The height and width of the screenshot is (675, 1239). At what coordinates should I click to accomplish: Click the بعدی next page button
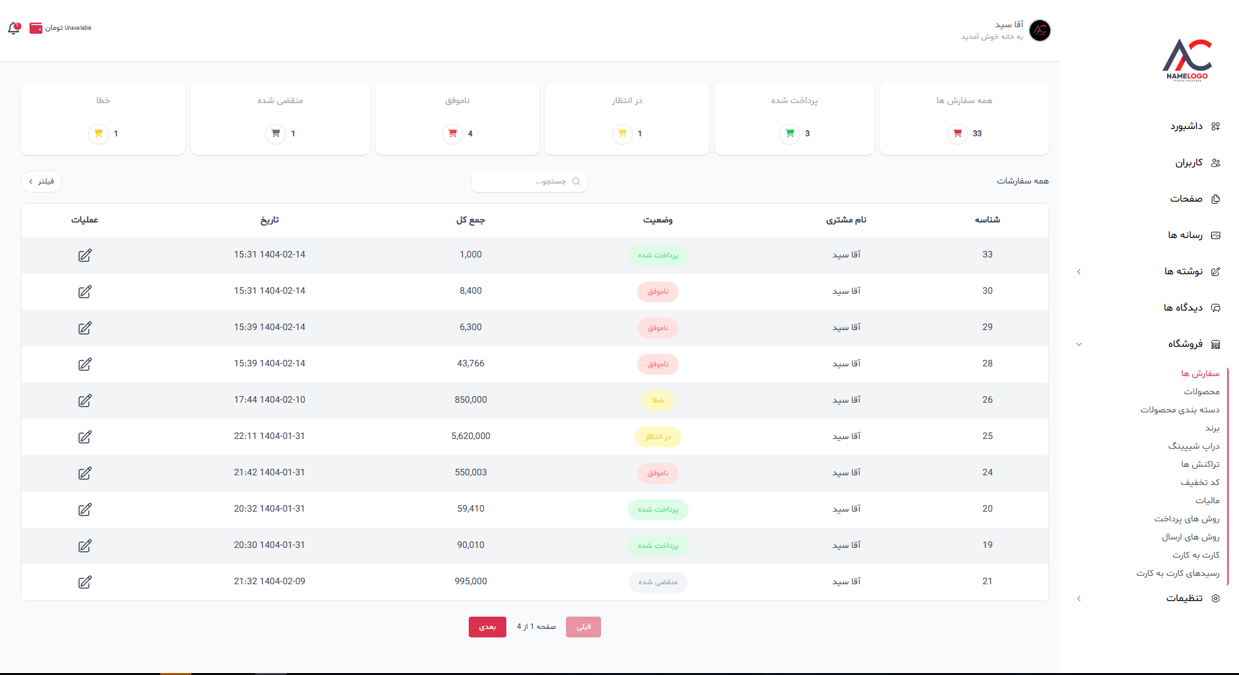[487, 627]
